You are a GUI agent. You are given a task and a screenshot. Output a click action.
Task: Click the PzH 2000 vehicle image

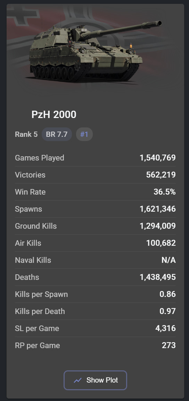[95, 50]
